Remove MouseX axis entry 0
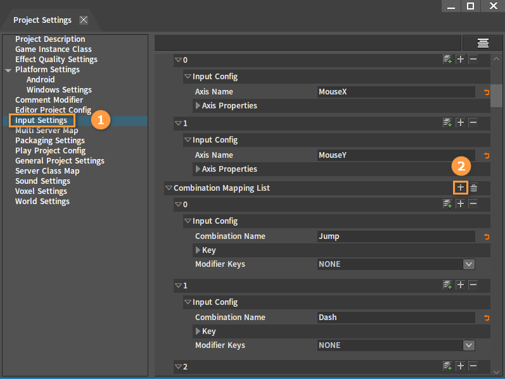 (473, 60)
